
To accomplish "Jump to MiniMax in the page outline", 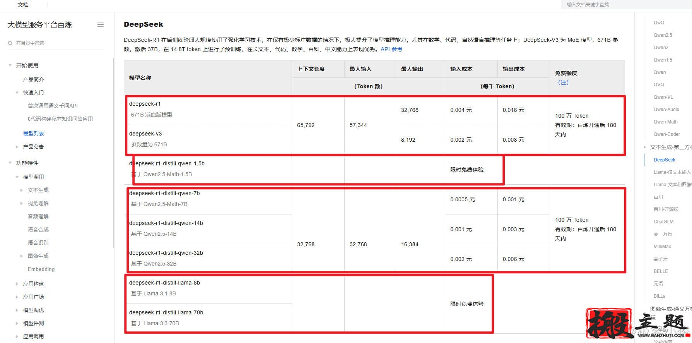I will click(662, 247).
